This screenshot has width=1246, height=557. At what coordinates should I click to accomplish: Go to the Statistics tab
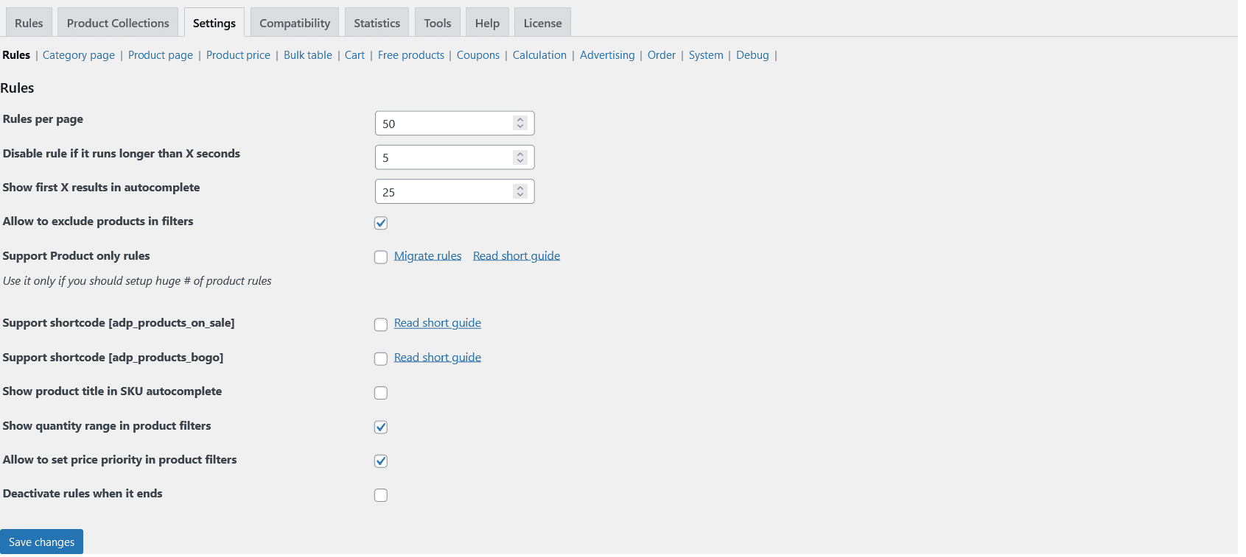(377, 23)
